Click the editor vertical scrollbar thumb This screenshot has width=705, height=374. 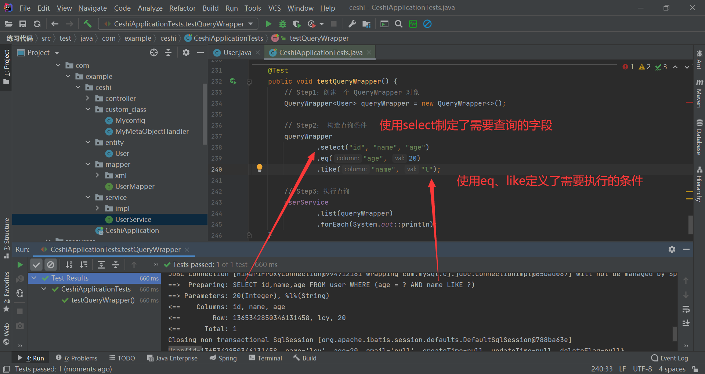pyautogui.click(x=690, y=224)
